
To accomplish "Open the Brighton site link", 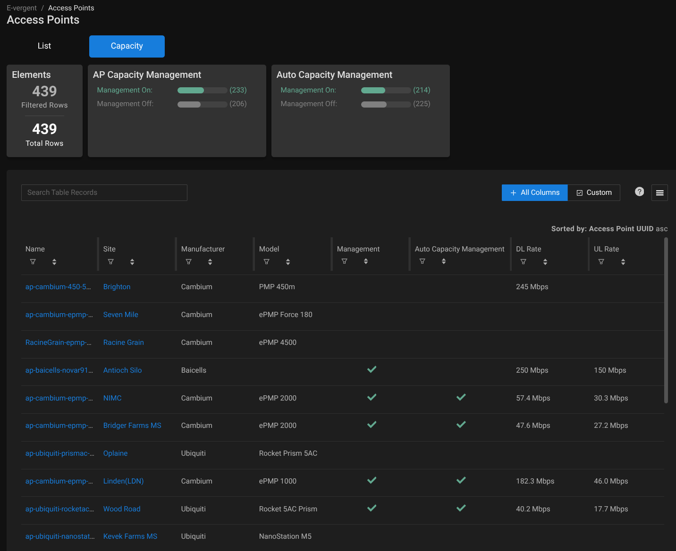I will [117, 287].
